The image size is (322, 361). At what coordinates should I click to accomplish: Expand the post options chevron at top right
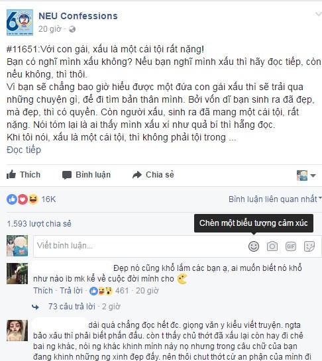pos(319,15)
